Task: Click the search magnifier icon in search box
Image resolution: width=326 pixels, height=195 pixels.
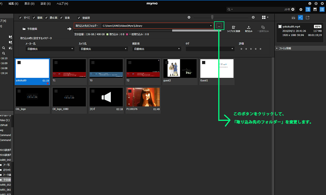Action: click(229, 9)
